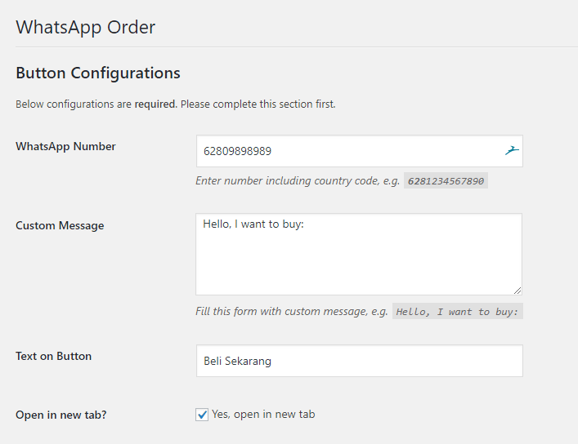Click the 'WhatsApp Number' field label
578x444 pixels.
pyautogui.click(x=65, y=146)
